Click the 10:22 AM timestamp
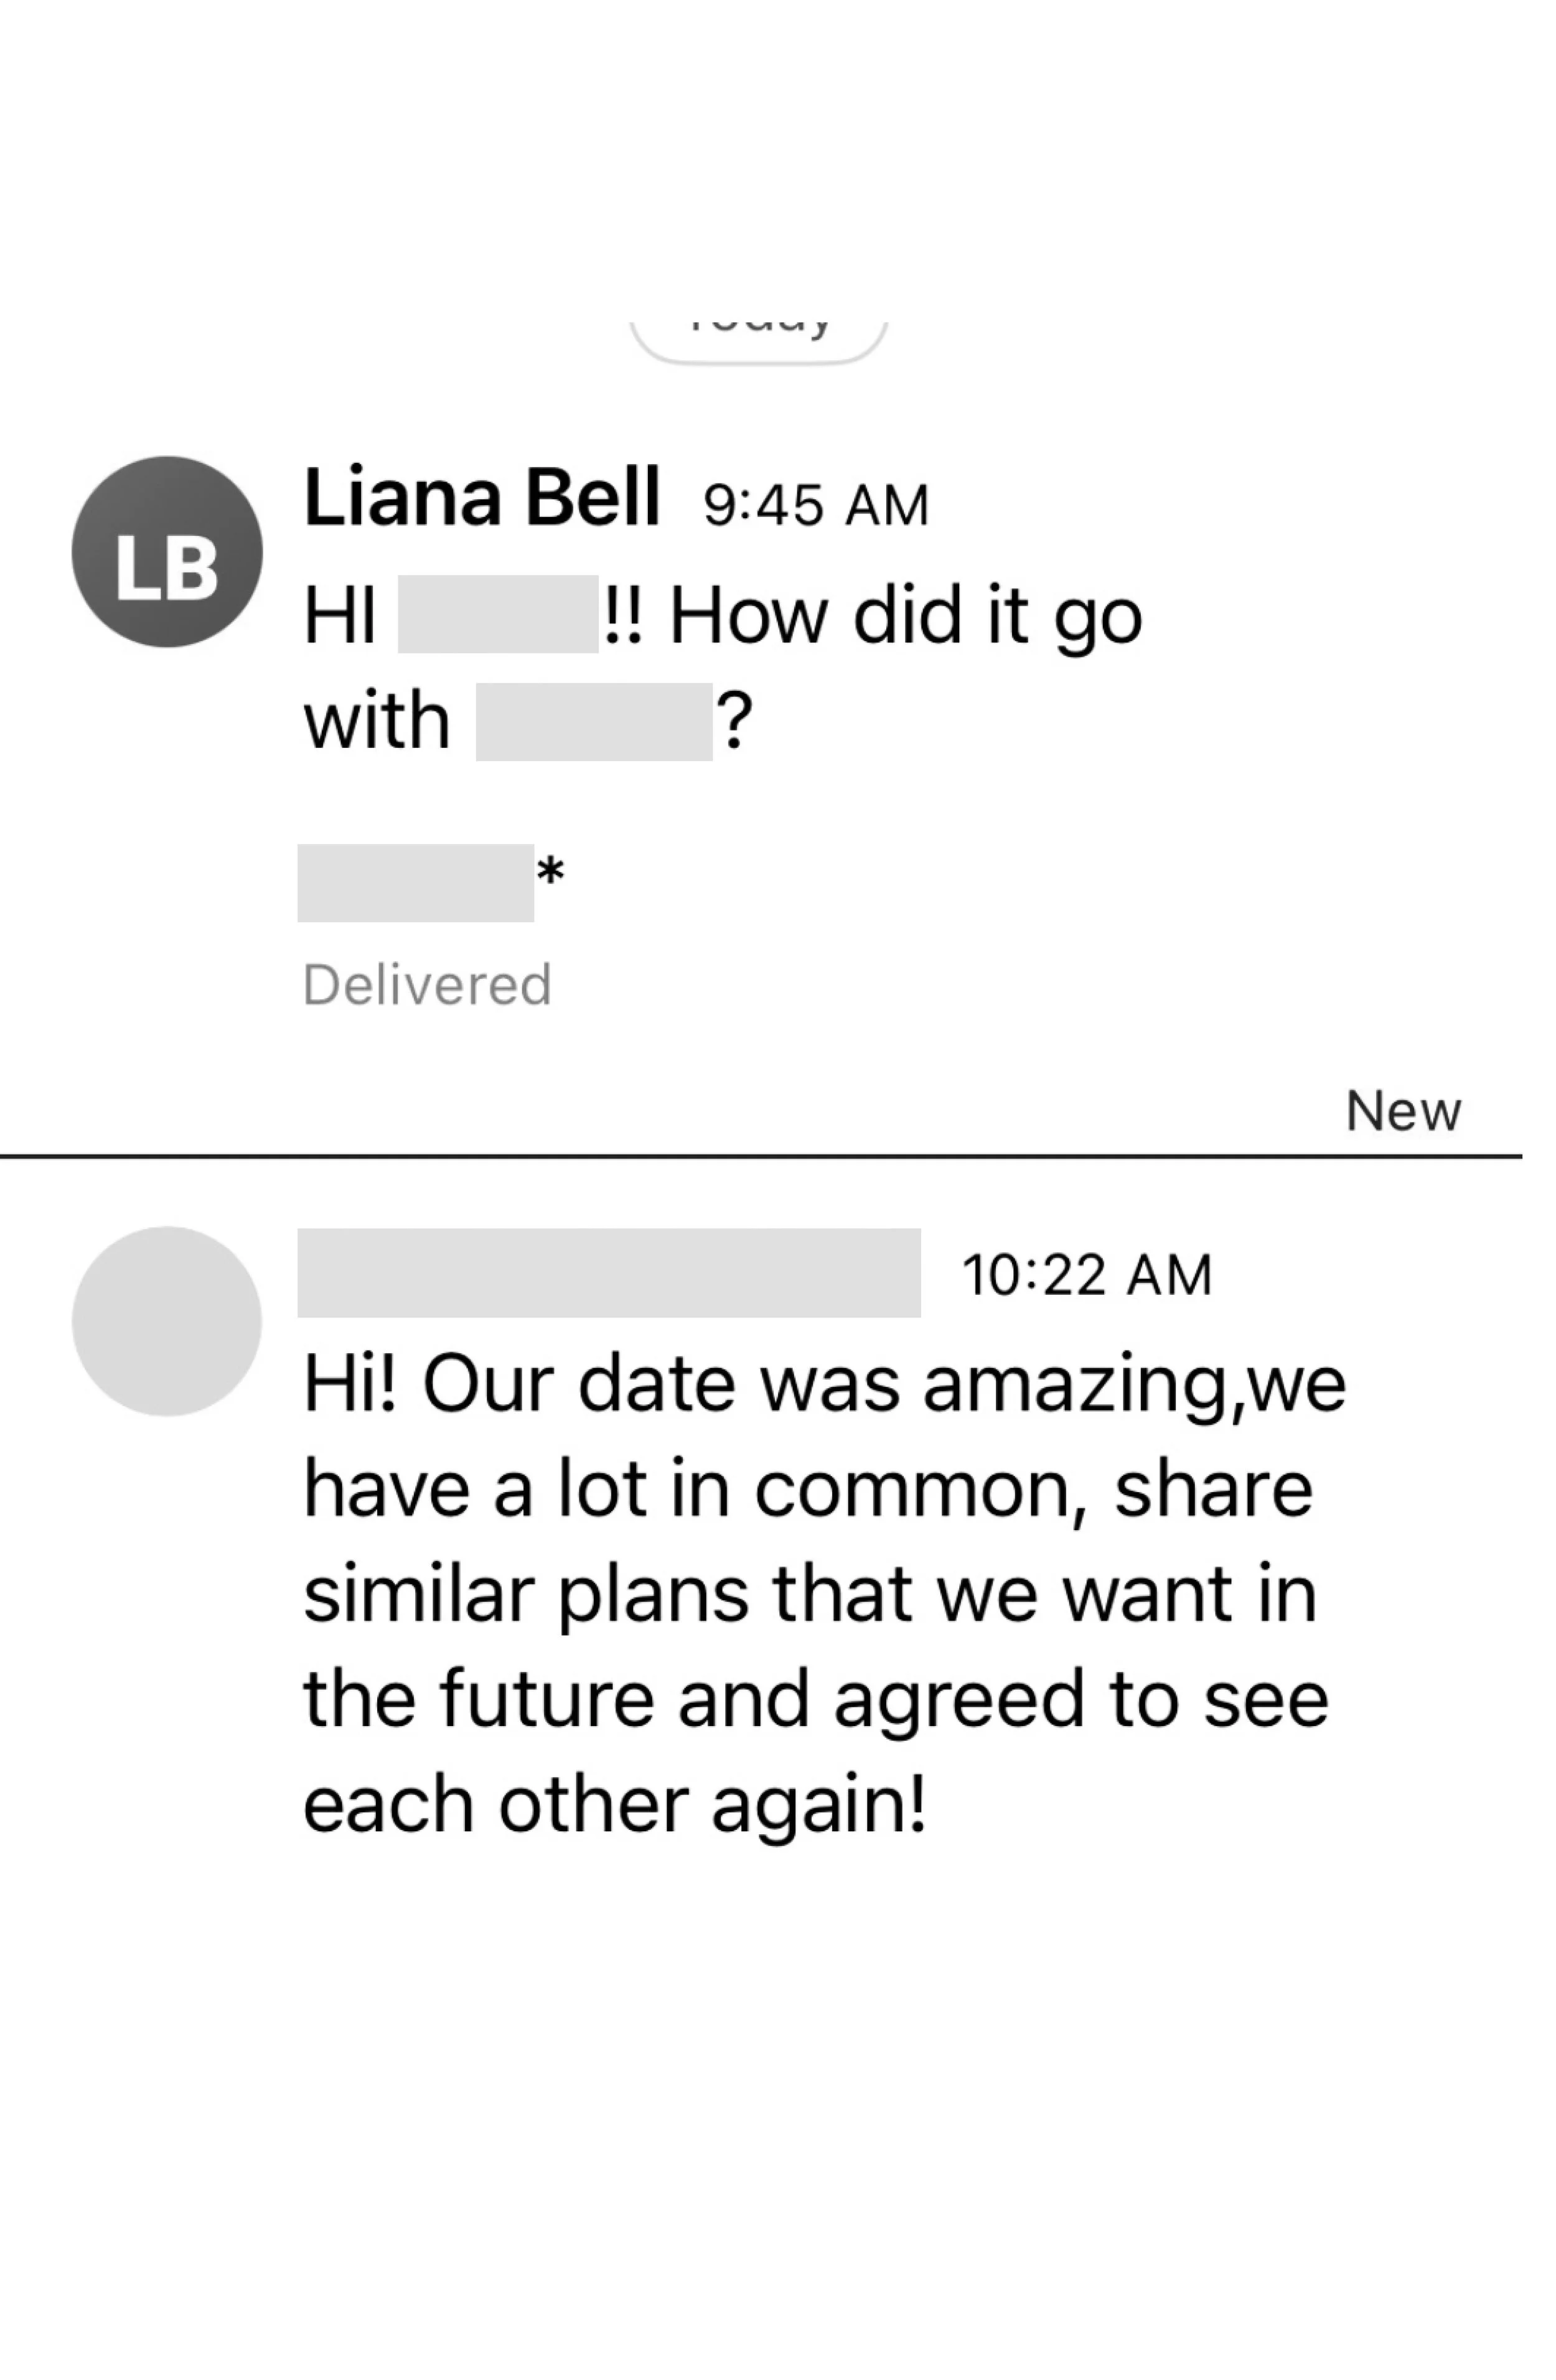Screen dimensions: 1556x2380 coord(1086,1275)
